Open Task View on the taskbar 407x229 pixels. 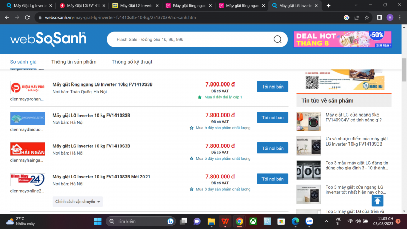point(184,221)
